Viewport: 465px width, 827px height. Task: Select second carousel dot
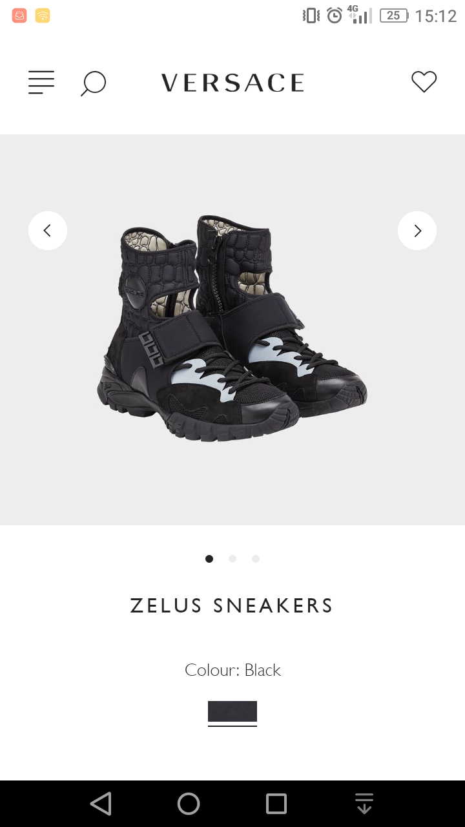tap(232, 559)
